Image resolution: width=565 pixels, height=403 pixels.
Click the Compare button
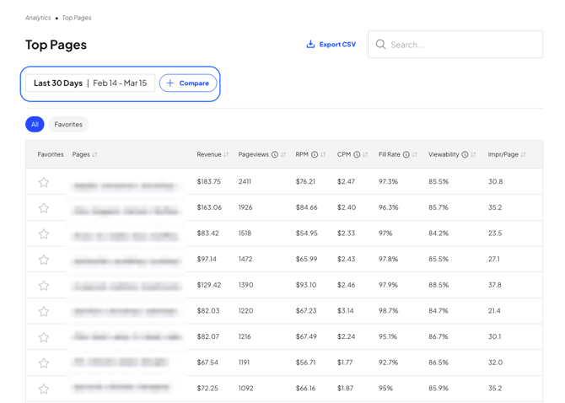click(x=188, y=83)
